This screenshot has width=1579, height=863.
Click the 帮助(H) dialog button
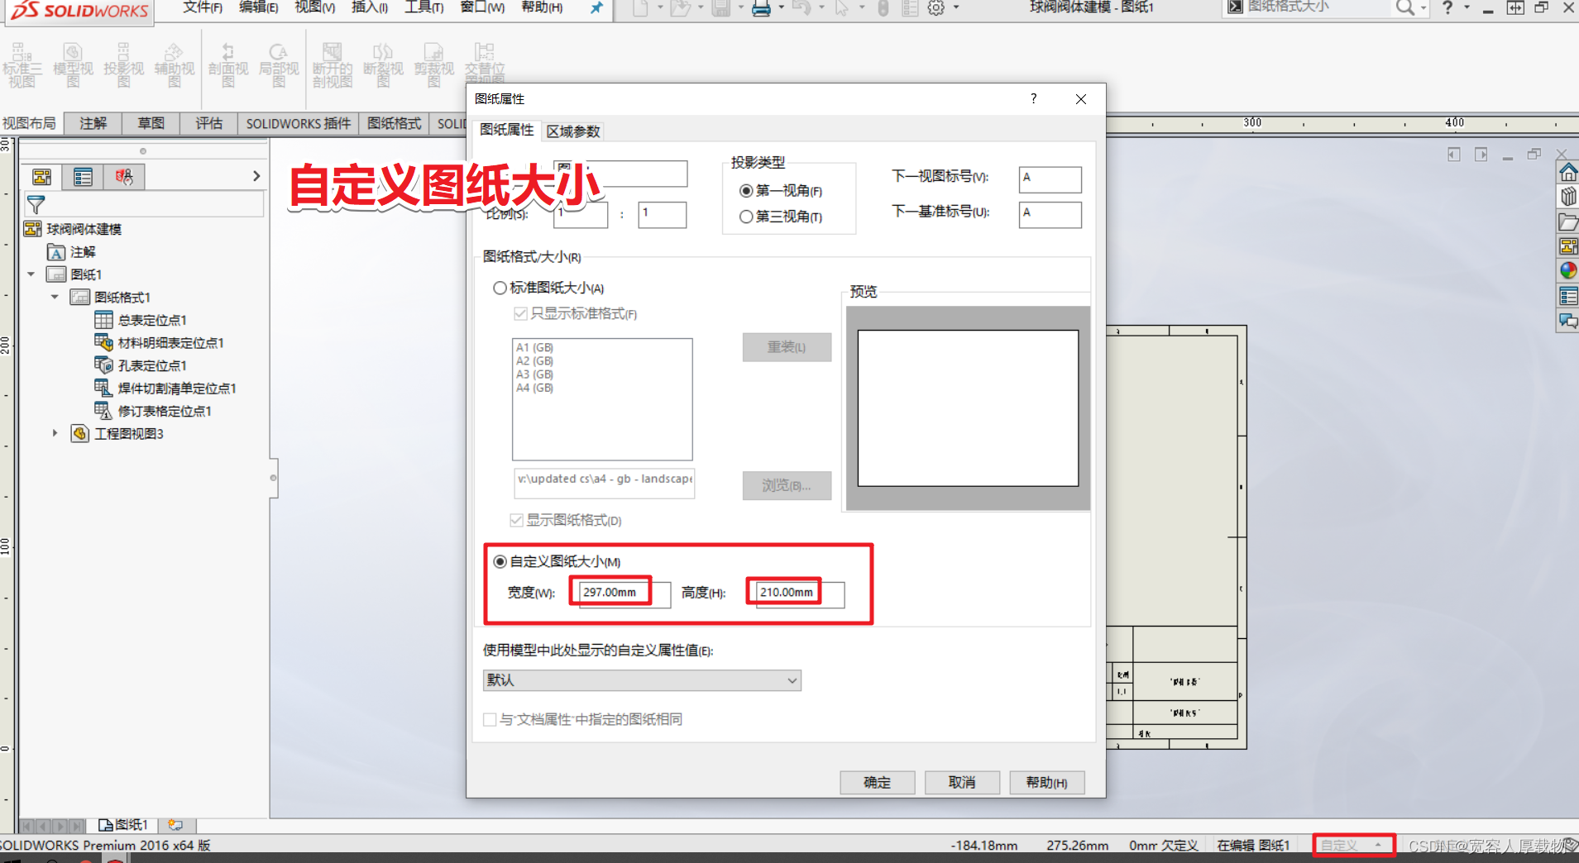1046,782
